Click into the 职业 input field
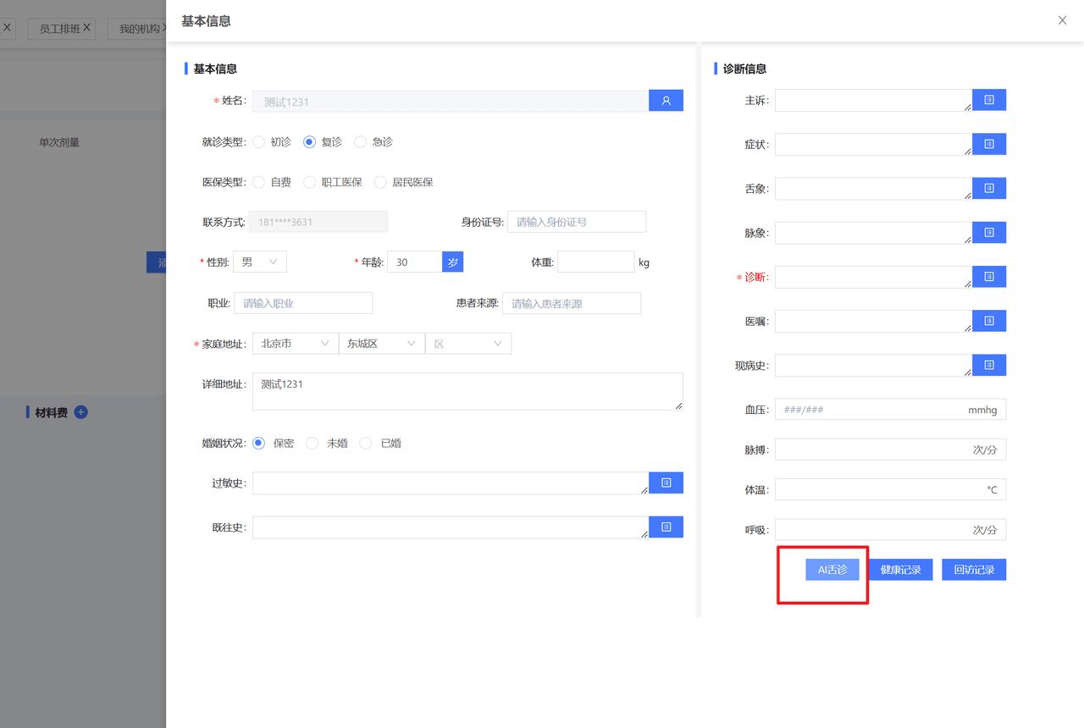 [303, 303]
